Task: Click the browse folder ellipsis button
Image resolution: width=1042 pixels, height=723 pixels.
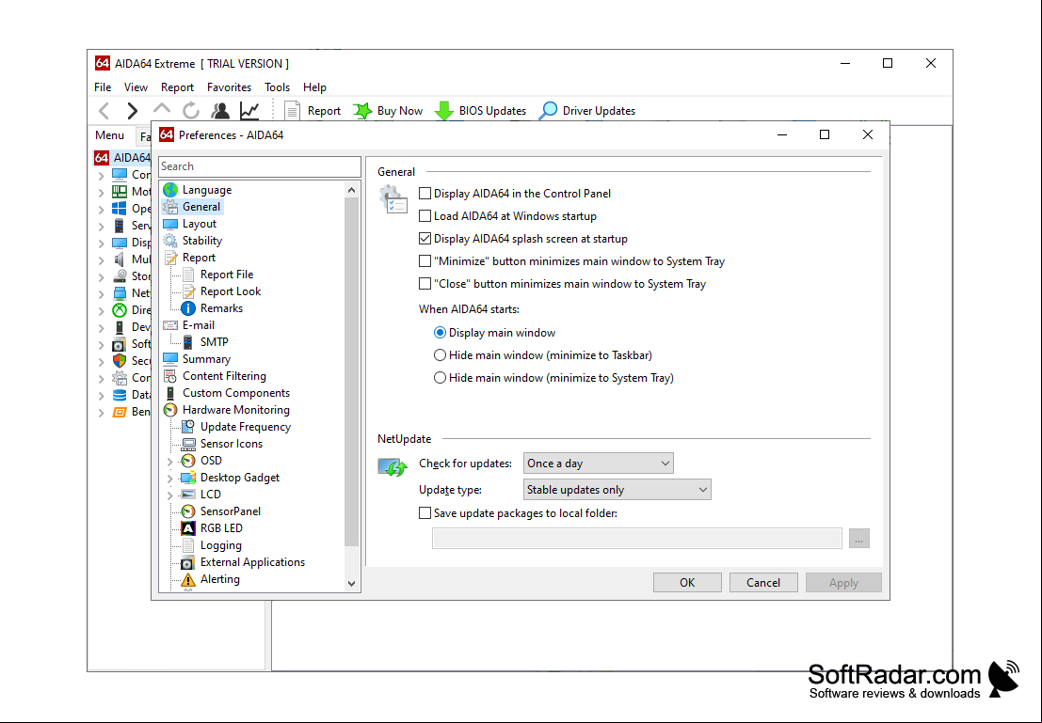Action: [x=858, y=539]
